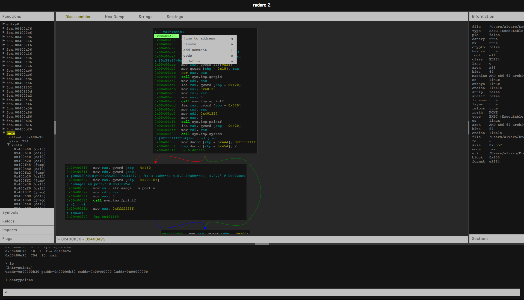Click address 0x00400f18 in lower block
524x300 pixels.
(77, 168)
